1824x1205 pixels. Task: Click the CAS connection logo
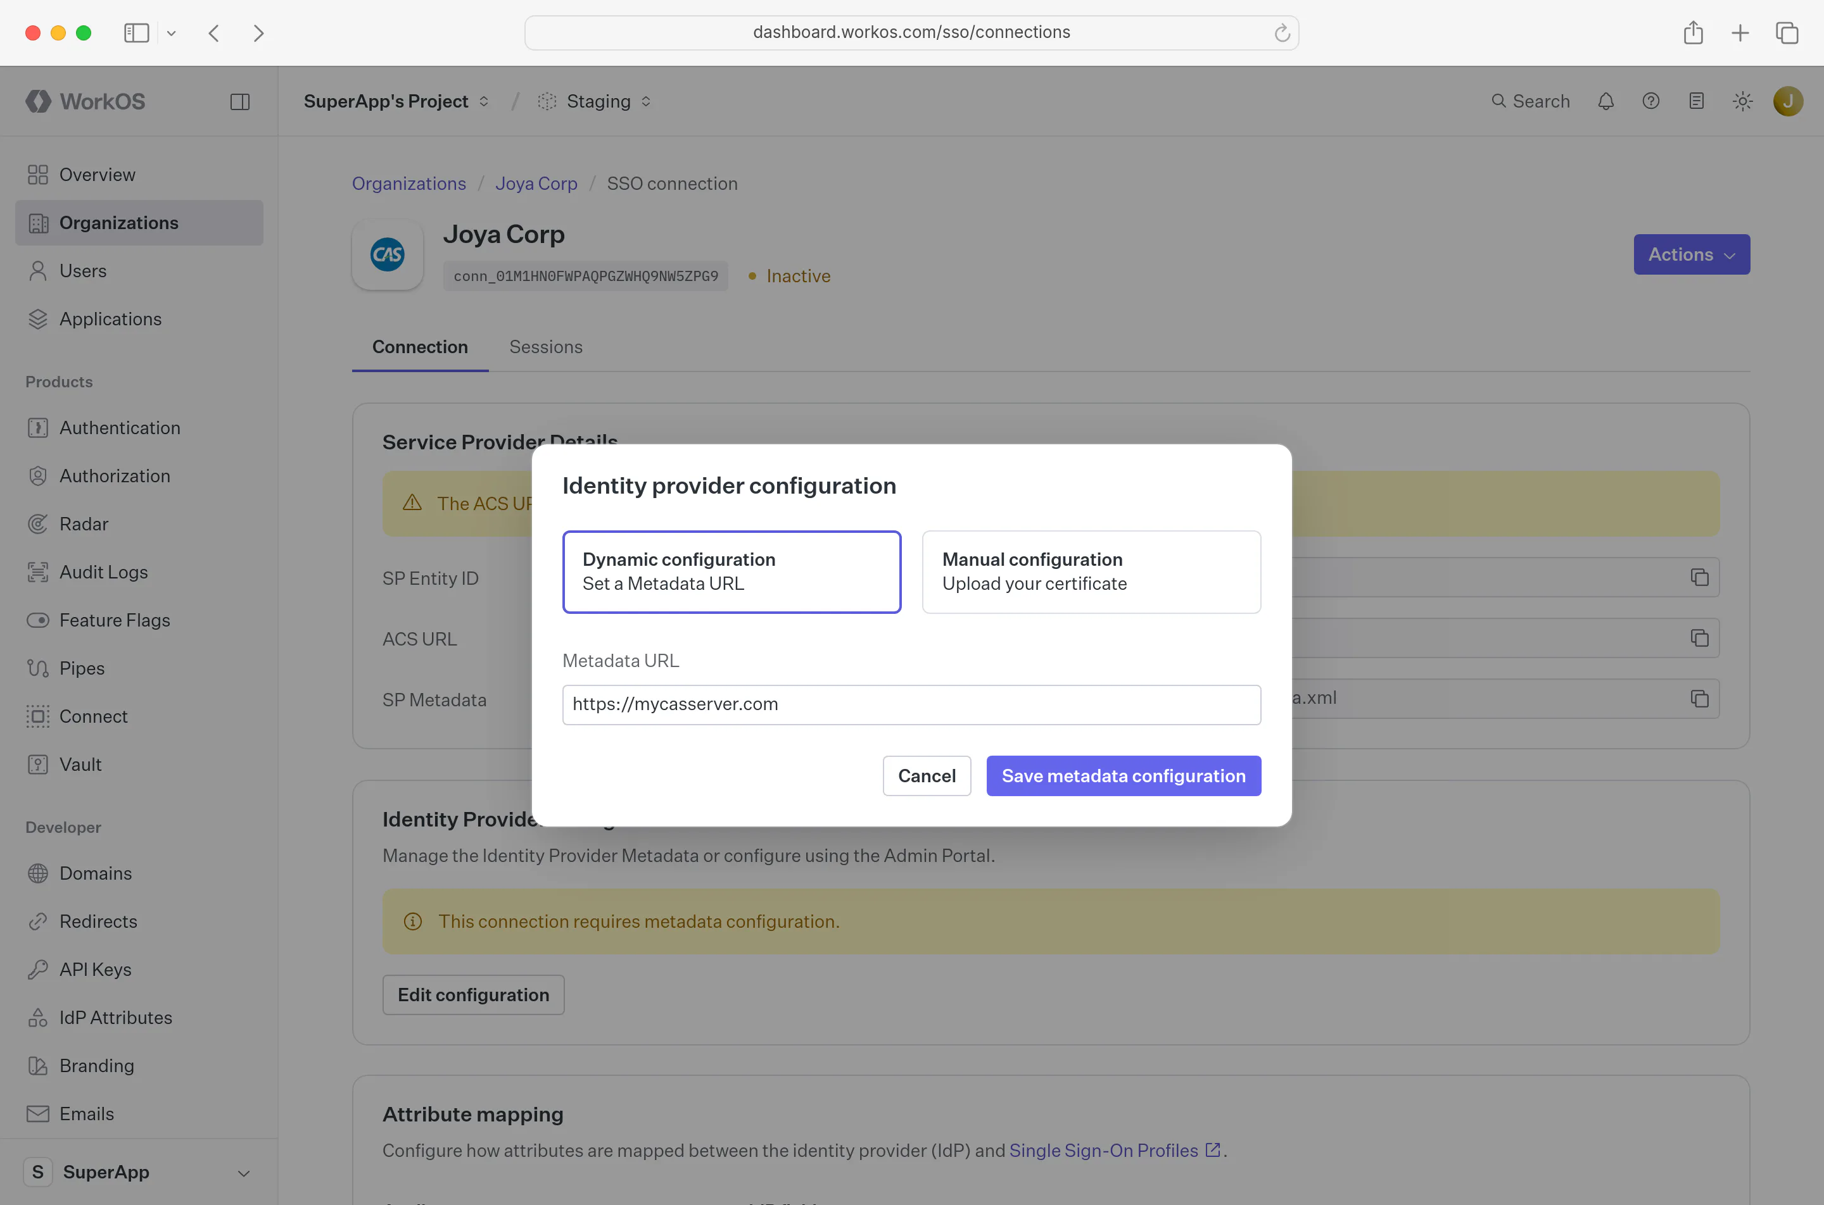[x=388, y=254]
